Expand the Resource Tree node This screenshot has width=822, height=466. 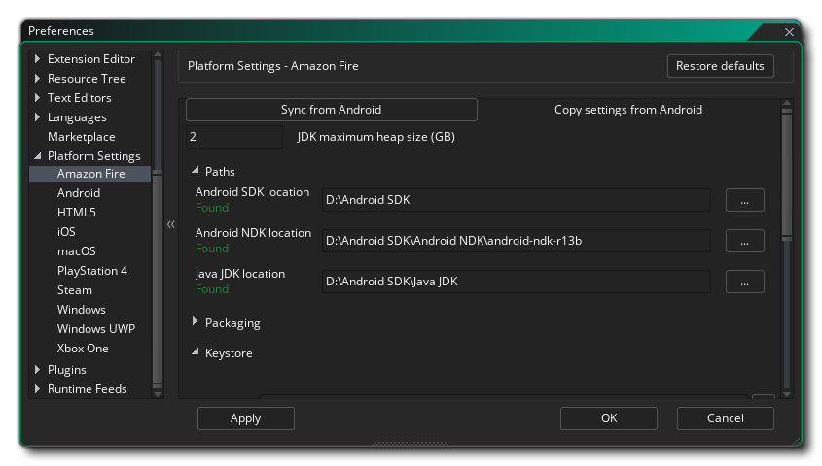pyautogui.click(x=38, y=79)
